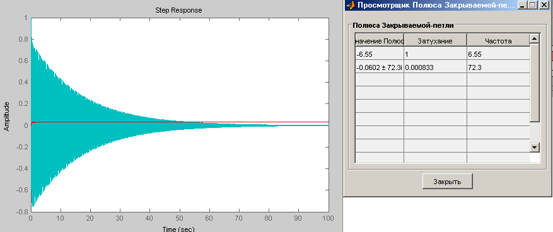The height and width of the screenshot is (232, 553).
Task: Select the pole cell -0.0602 ± 72.3i
Action: pos(380,67)
